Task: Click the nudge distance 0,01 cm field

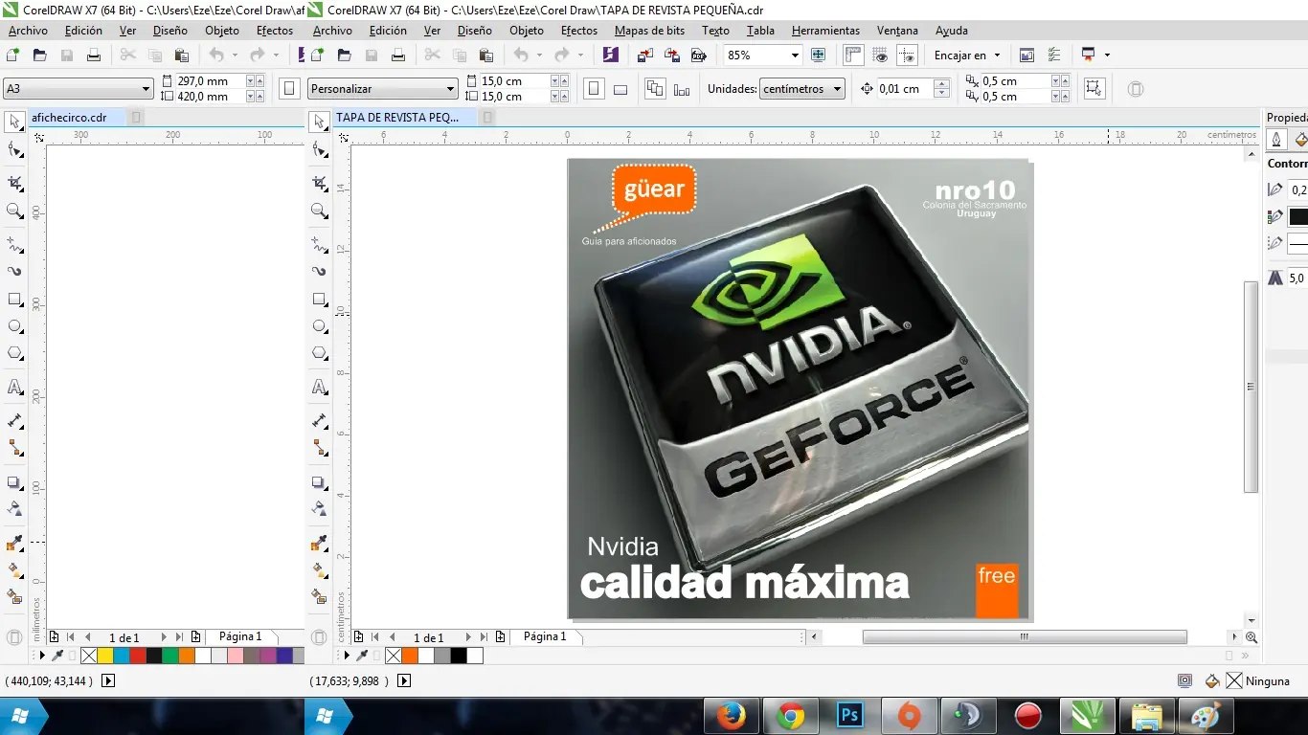Action: click(x=906, y=89)
